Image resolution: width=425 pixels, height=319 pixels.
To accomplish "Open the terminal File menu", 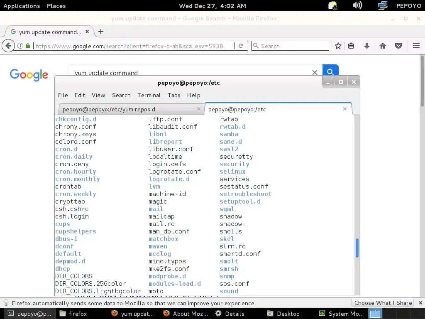I will coord(63,95).
